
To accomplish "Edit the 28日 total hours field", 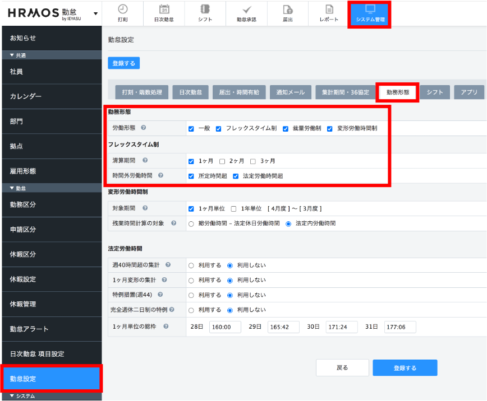I will 225,327.
